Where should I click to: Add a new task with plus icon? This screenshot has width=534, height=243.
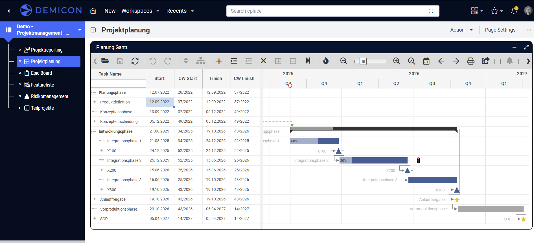[x=219, y=61]
